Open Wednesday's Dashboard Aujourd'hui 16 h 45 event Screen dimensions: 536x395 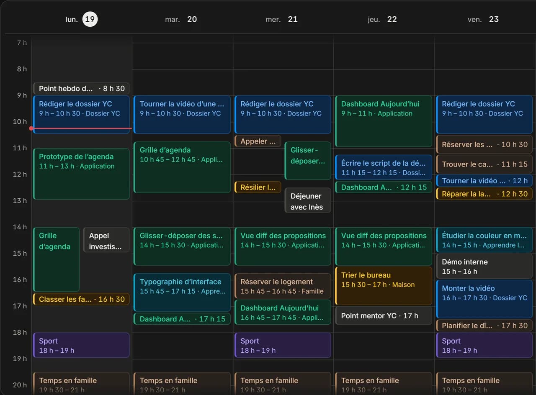pyautogui.click(x=283, y=312)
